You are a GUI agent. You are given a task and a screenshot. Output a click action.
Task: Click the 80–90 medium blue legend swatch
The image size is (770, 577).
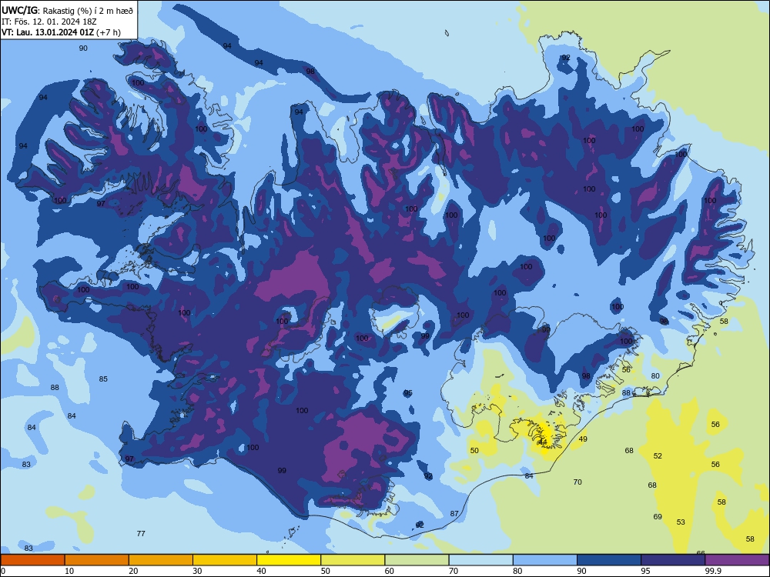(x=545, y=560)
